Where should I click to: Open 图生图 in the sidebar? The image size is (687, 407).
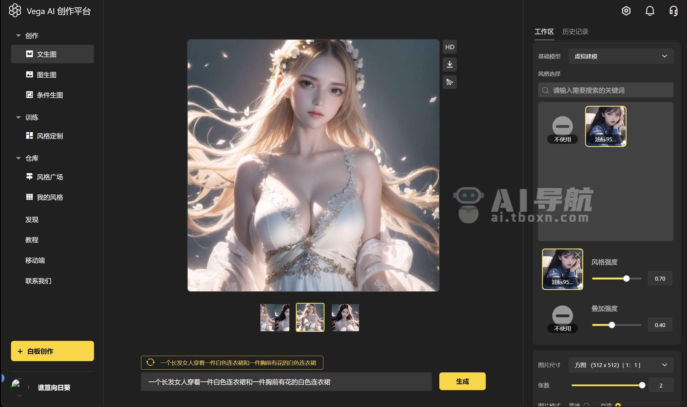tap(47, 75)
